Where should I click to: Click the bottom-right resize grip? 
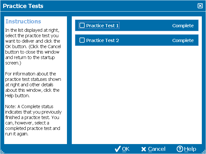pos(204,152)
